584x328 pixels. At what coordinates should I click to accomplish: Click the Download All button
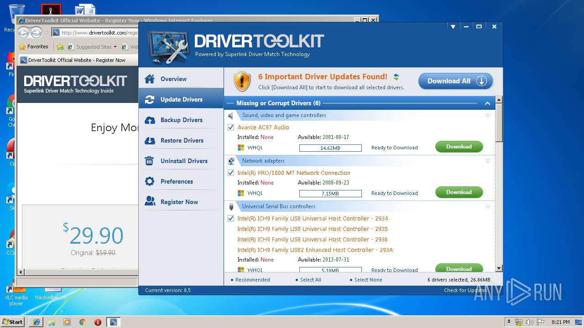click(455, 81)
